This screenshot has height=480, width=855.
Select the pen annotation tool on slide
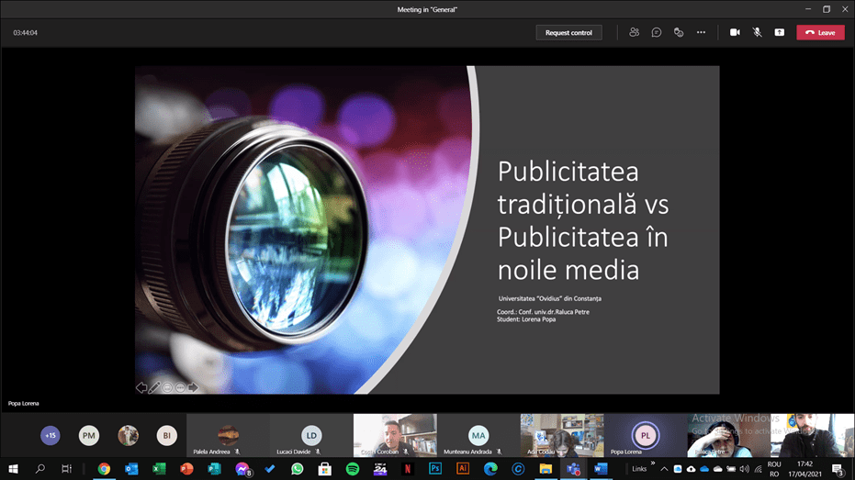(154, 387)
